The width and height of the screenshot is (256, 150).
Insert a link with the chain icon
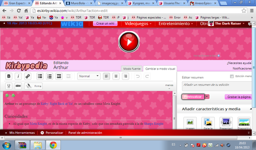click(x=28, y=76)
